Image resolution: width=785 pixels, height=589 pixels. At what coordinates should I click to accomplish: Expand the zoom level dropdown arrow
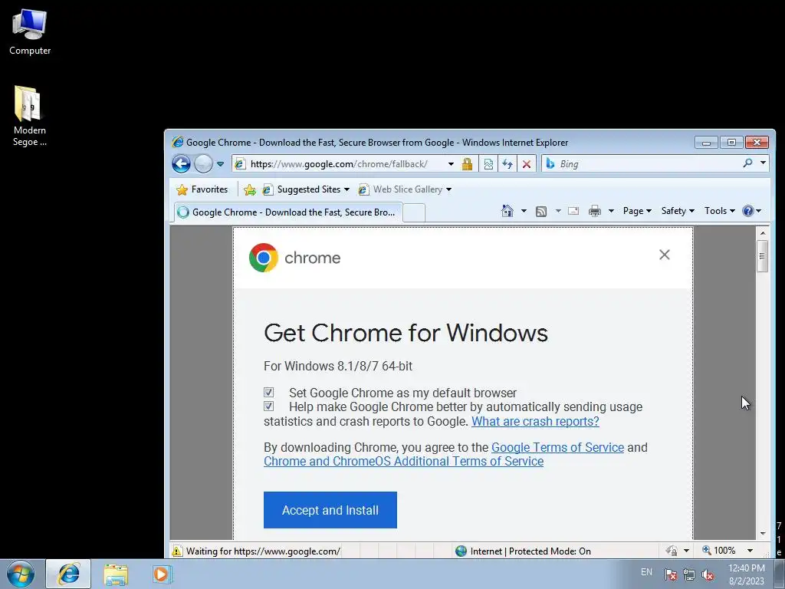(750, 551)
